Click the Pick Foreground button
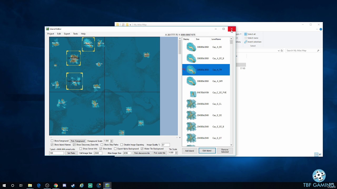 coord(78,141)
